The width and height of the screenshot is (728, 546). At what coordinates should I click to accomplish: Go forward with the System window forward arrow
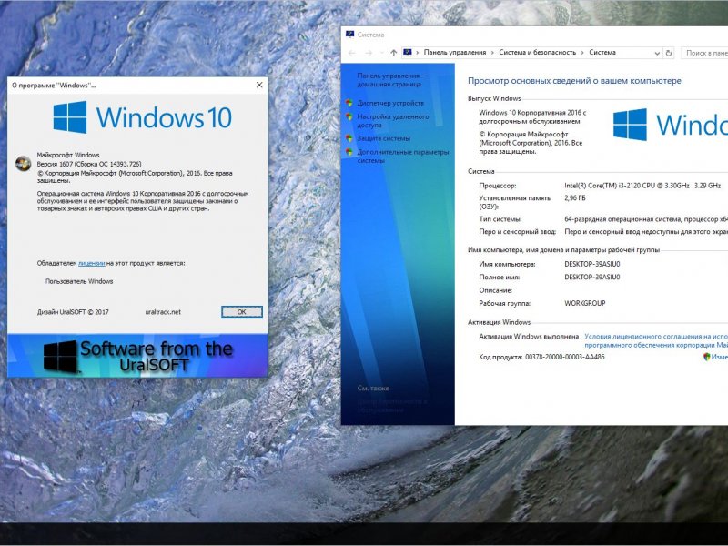click(369, 53)
